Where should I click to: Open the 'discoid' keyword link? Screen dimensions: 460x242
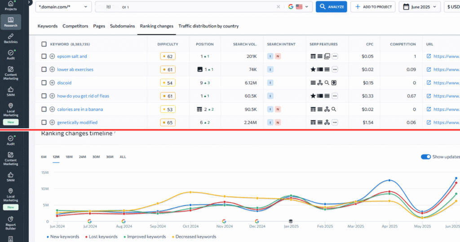(64, 82)
